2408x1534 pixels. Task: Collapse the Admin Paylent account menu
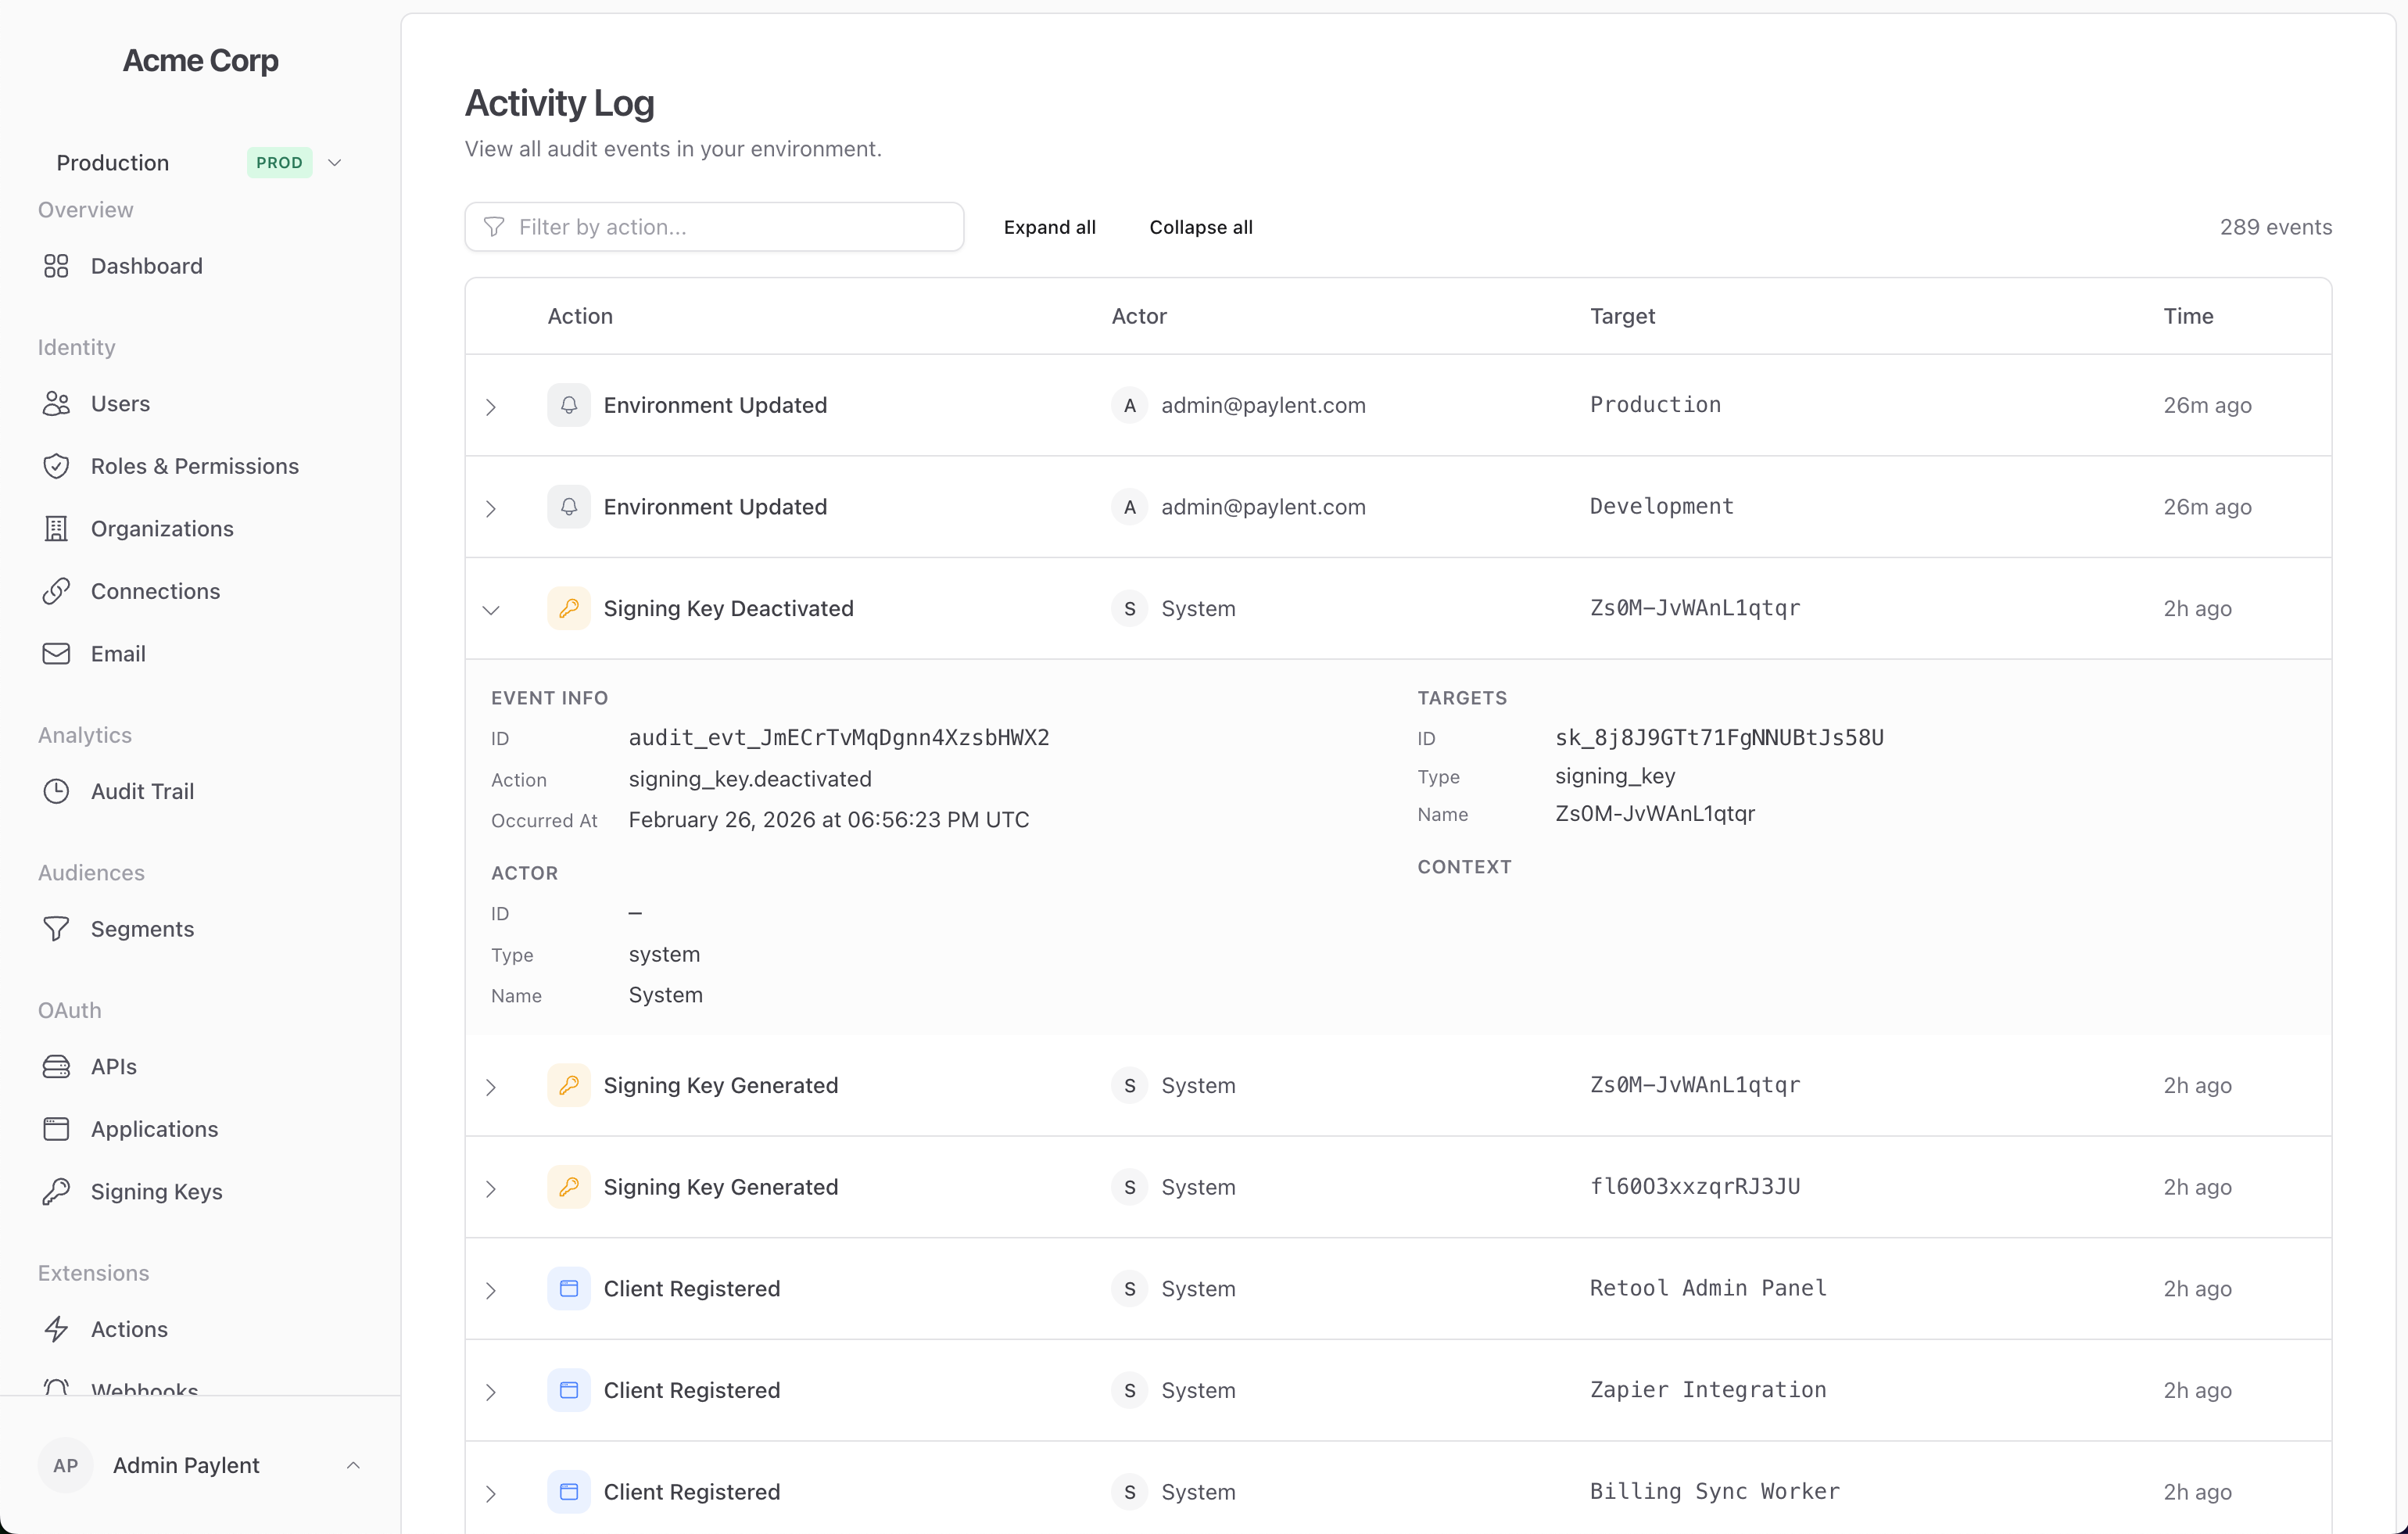(353, 1465)
